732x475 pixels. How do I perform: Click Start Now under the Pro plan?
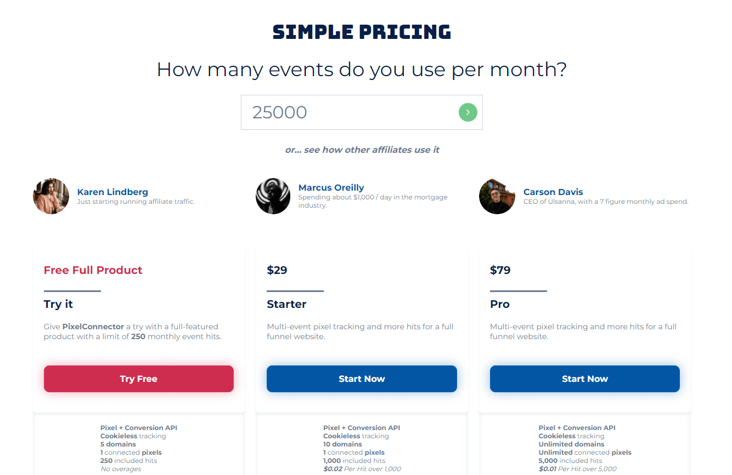(x=584, y=379)
